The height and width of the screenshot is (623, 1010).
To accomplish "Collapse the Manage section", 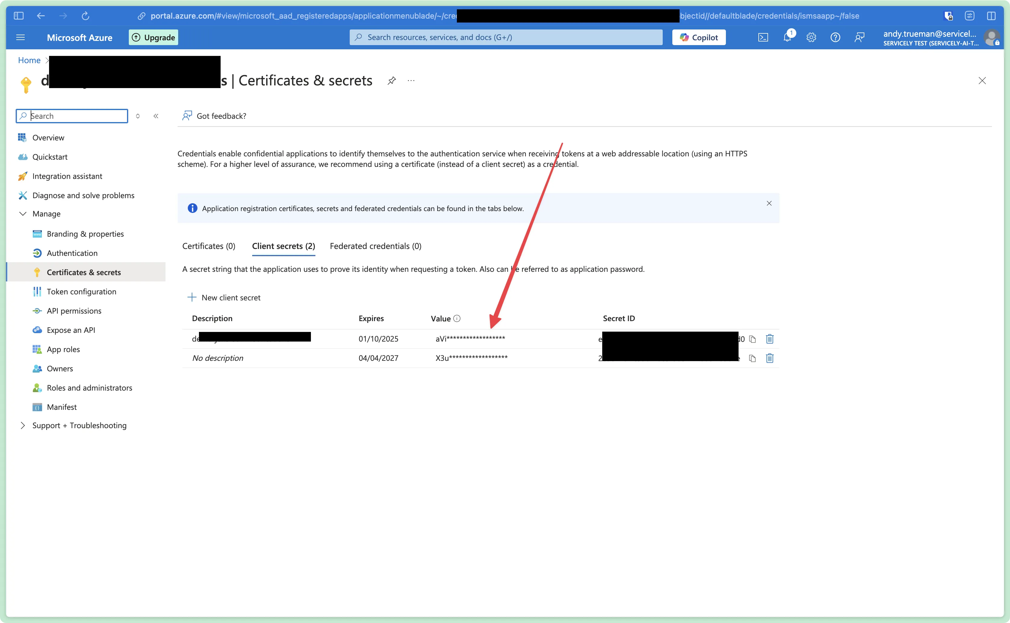I will tap(23, 214).
